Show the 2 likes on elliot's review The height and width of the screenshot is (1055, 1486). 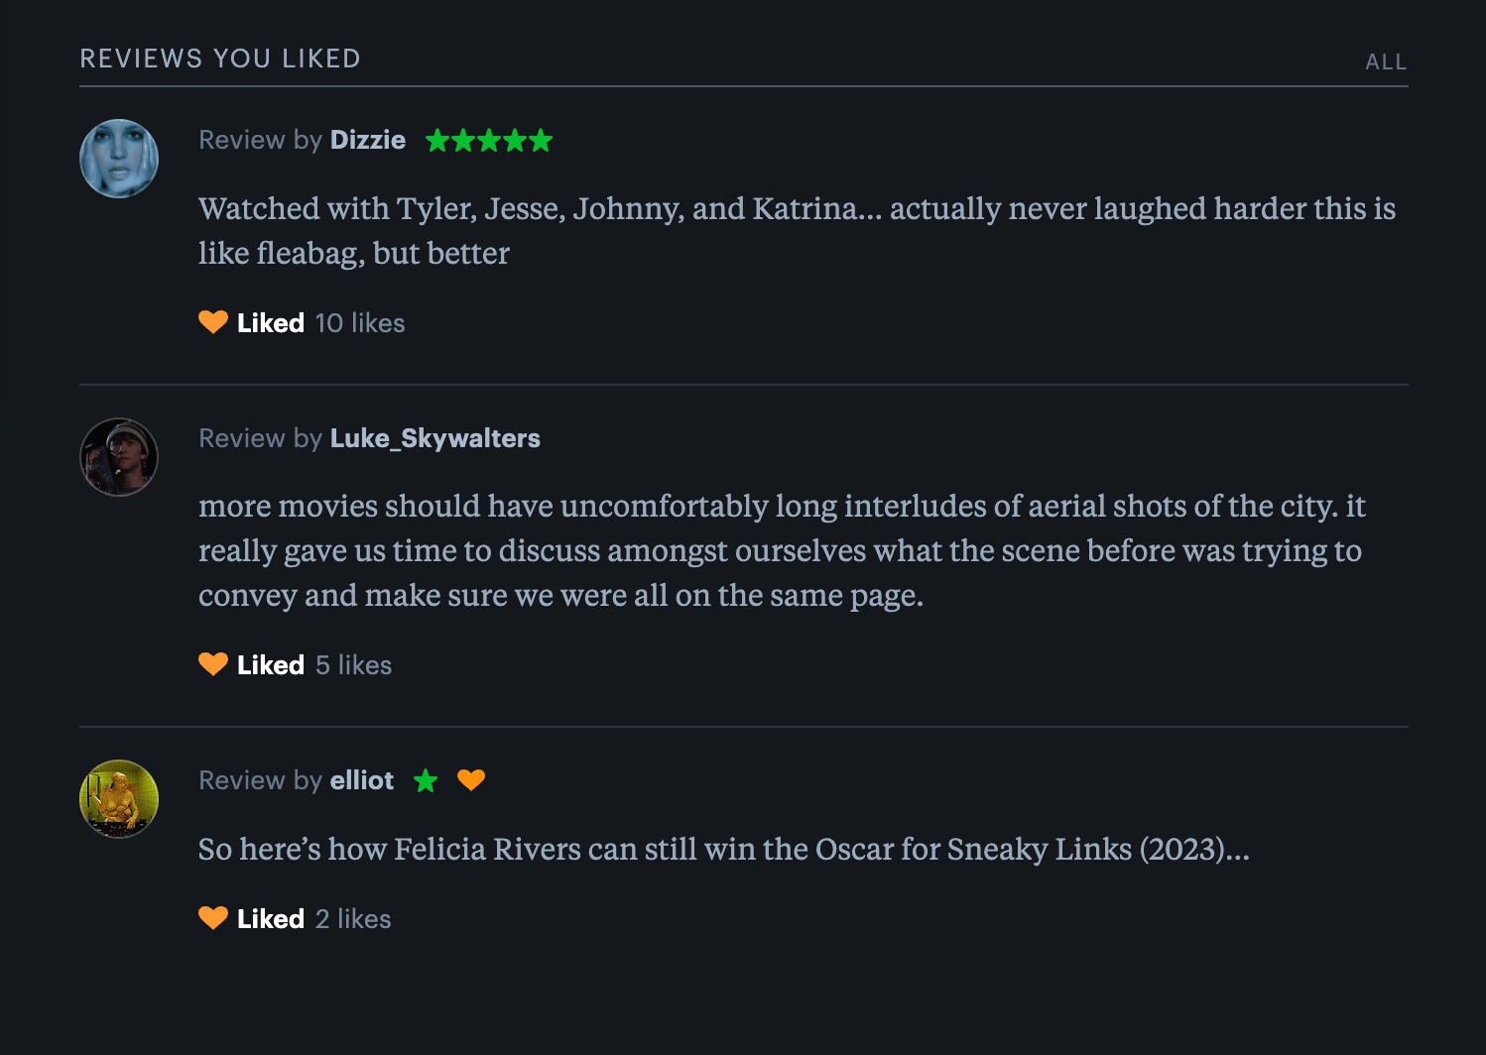[353, 919]
